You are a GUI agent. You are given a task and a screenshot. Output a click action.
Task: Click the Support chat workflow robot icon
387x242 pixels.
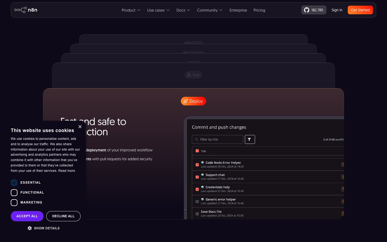tap(202, 175)
